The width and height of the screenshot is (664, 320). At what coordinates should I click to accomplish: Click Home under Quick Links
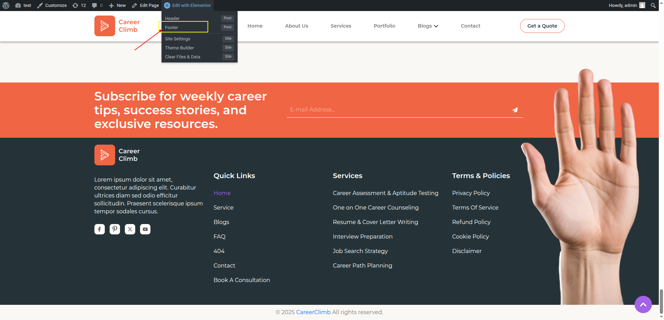pos(222,193)
